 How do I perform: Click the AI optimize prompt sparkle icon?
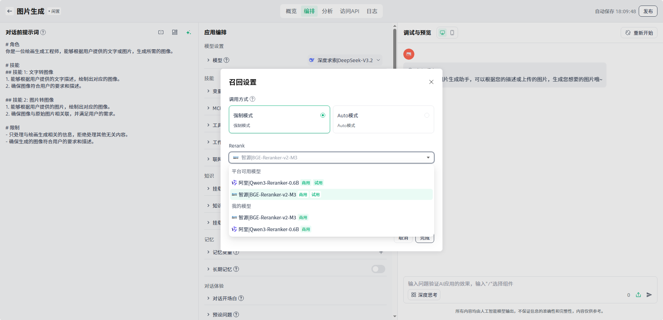point(188,32)
